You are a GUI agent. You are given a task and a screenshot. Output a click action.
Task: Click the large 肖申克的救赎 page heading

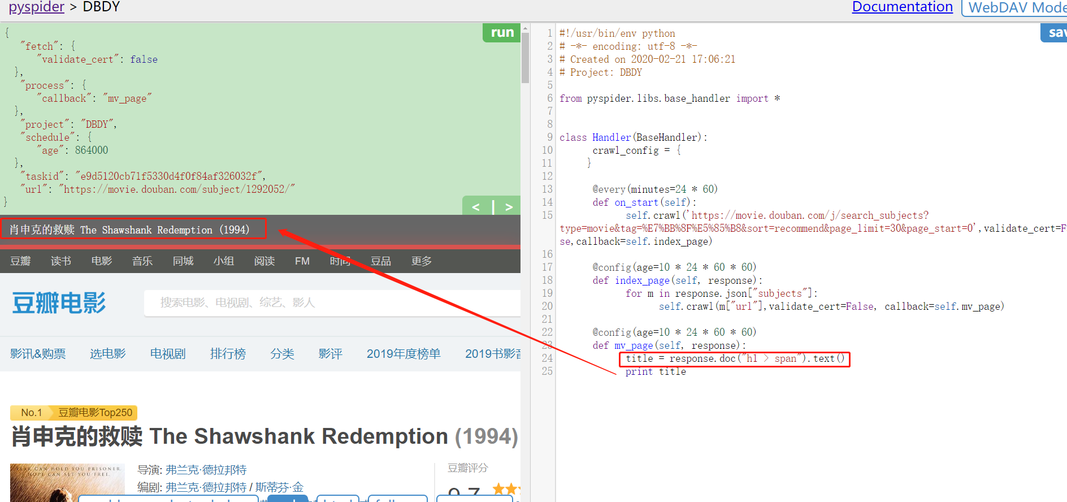tap(264, 436)
